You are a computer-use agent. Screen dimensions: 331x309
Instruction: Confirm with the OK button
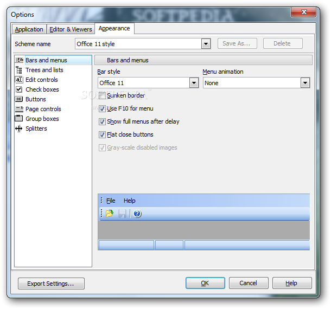[x=205, y=283]
